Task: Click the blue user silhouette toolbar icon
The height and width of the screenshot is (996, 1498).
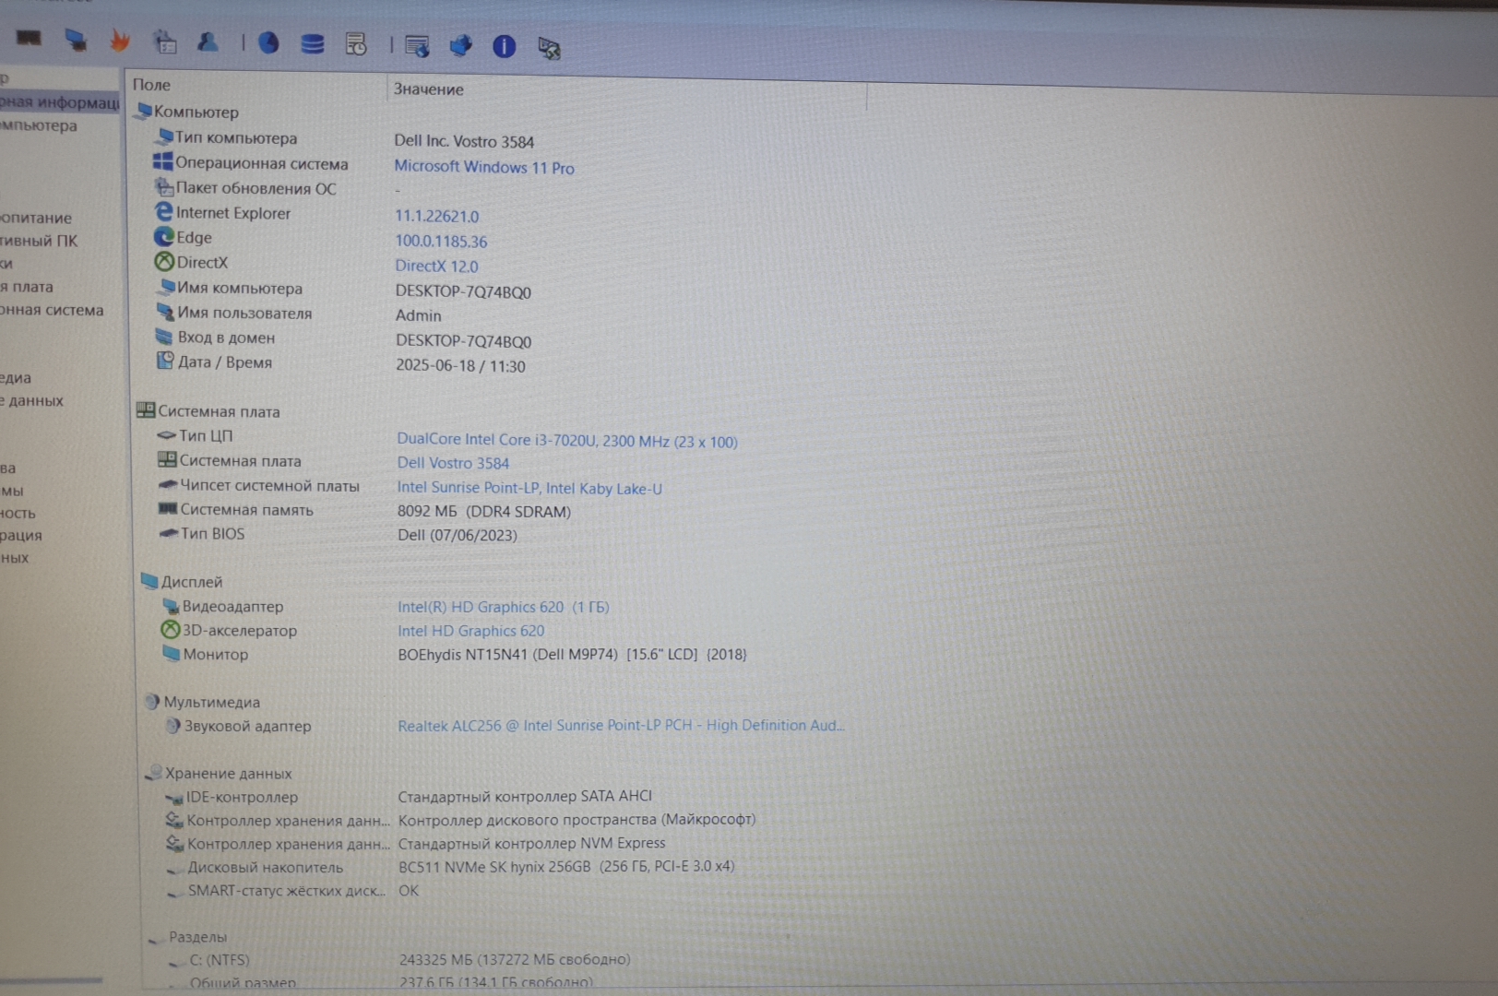Action: (208, 42)
